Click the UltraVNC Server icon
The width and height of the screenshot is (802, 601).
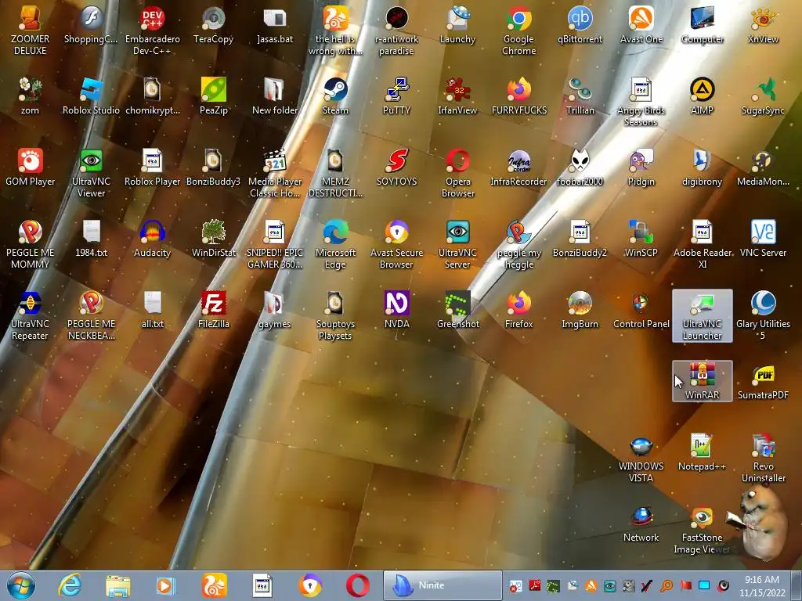point(457,244)
